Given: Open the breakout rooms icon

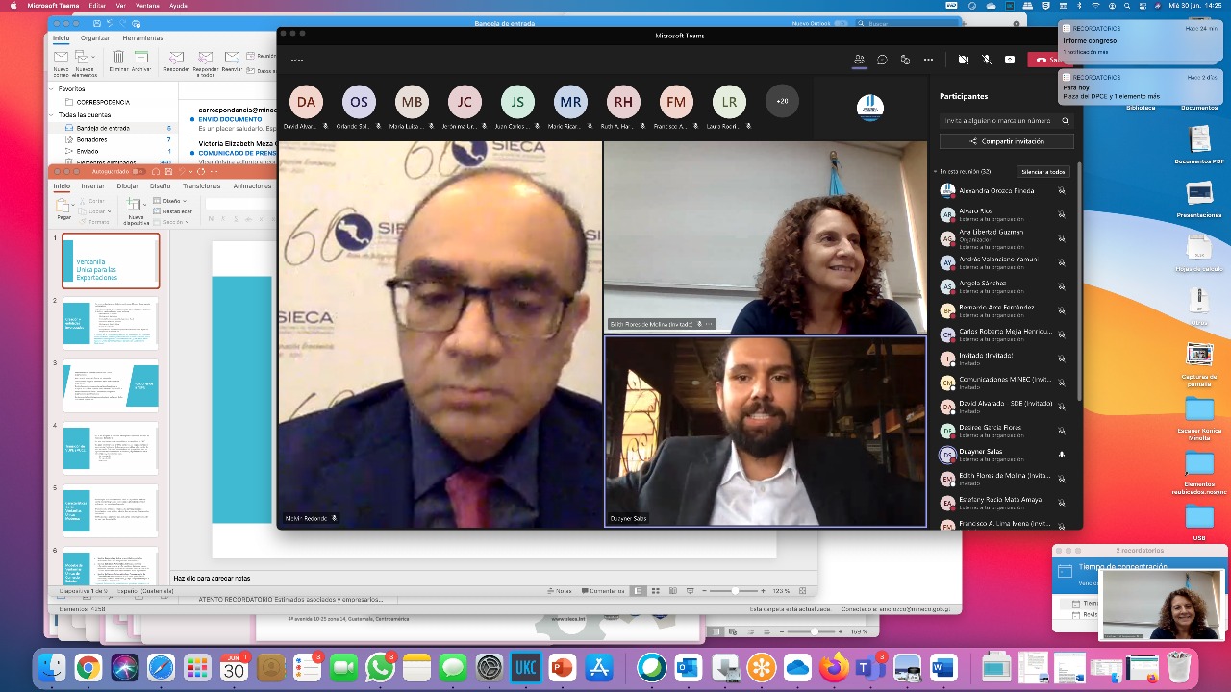Looking at the screenshot, I should point(905,60).
